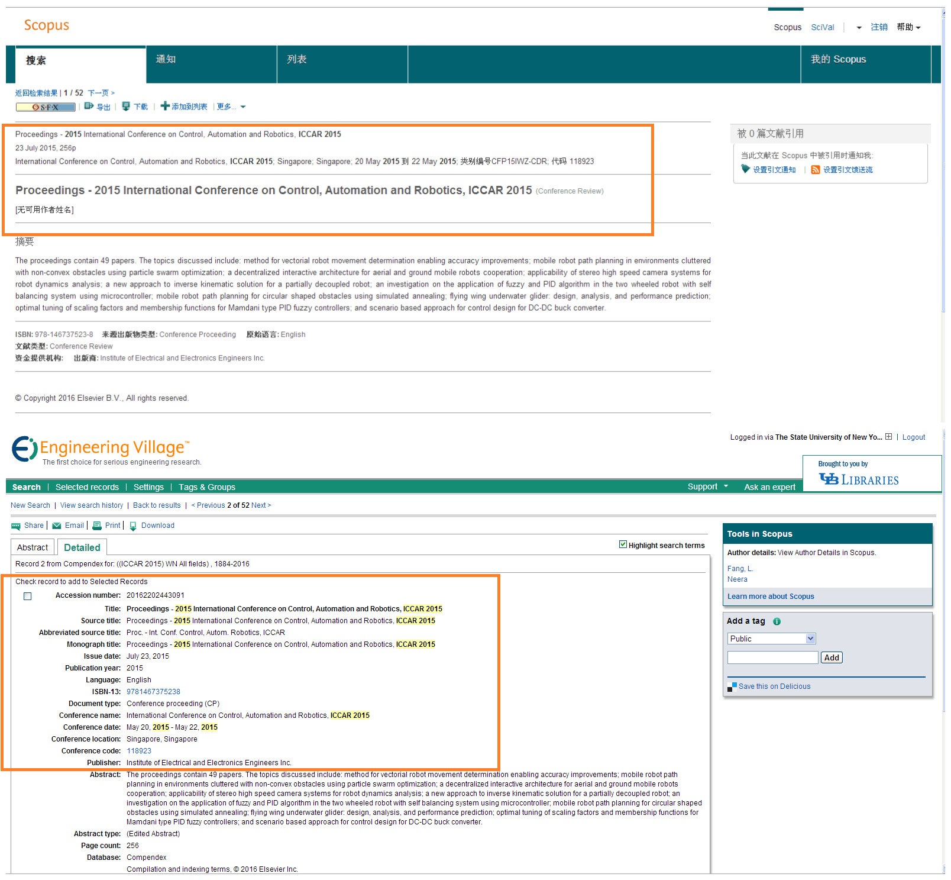This screenshot has width=951, height=880.
Task: Switch to the 通知 tab
Action: click(212, 64)
